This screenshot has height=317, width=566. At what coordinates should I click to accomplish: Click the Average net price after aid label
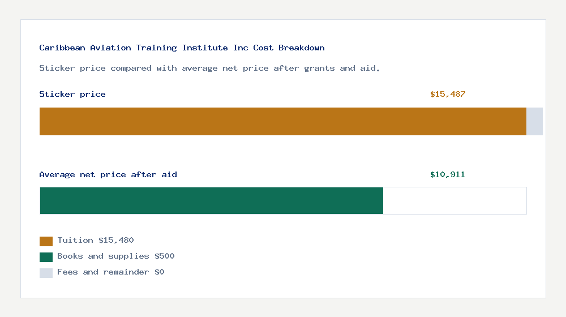[x=108, y=175]
